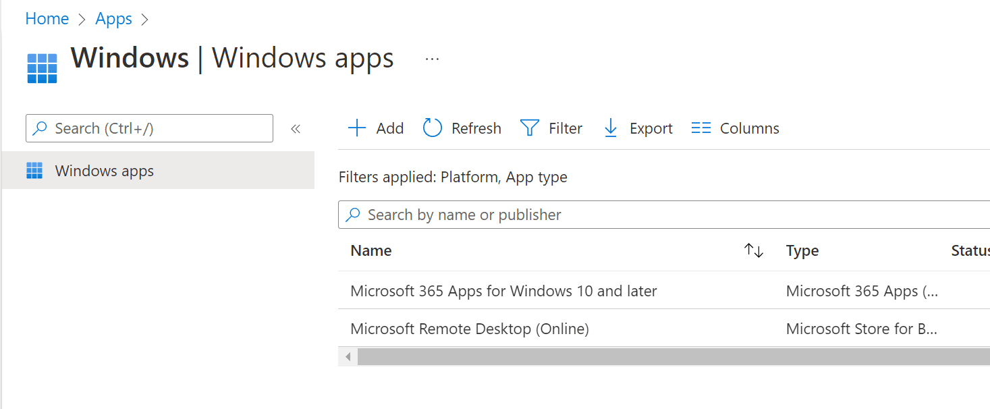
Task: Open Microsoft 365 Apps for Windows 10 row
Action: 503,291
